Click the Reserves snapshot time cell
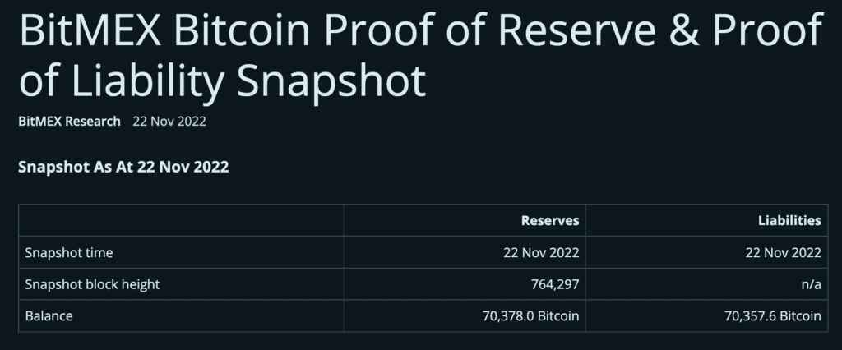The height and width of the screenshot is (350, 842). [541, 252]
